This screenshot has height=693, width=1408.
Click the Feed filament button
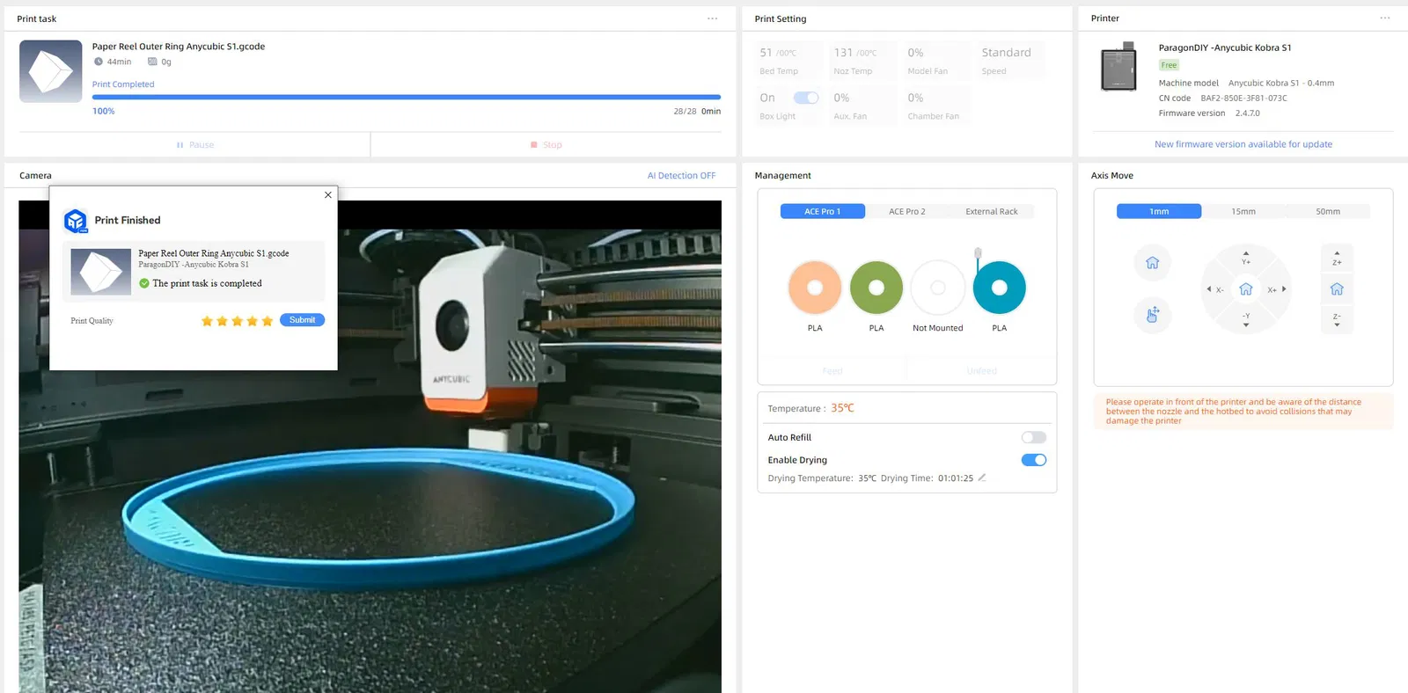tap(832, 371)
